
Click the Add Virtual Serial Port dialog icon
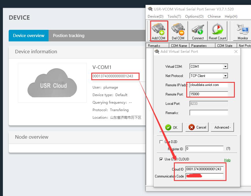click(x=157, y=52)
